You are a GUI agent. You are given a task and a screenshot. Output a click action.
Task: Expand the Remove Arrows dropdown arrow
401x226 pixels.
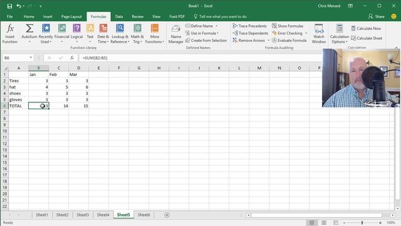tap(269, 40)
